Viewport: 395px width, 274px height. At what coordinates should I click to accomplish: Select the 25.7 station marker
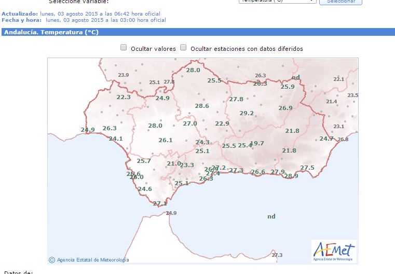pos(144,161)
